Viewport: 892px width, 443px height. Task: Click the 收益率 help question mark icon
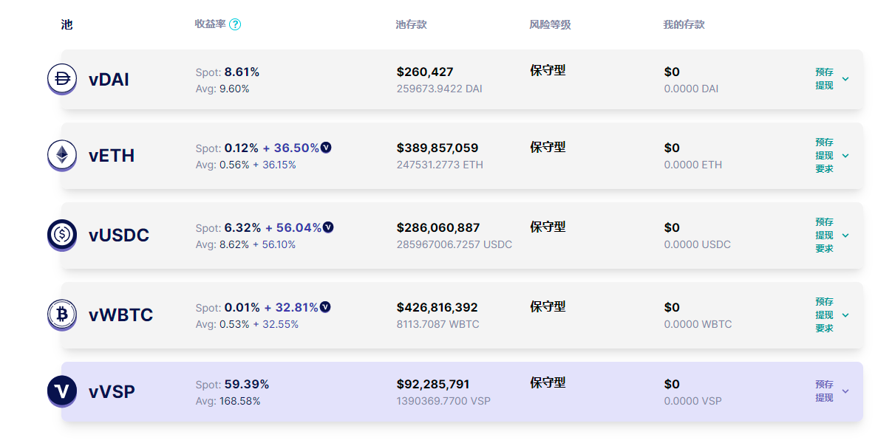pos(235,24)
